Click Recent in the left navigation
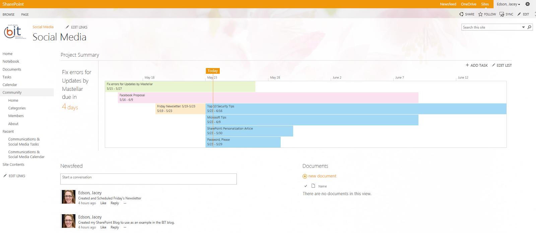 tap(8, 131)
